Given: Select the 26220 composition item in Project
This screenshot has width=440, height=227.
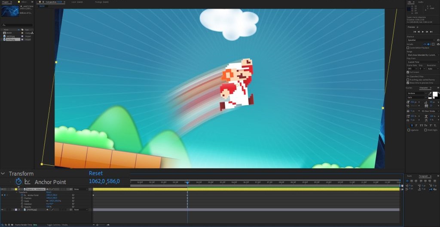Looking at the screenshot, I should pos(9,33).
